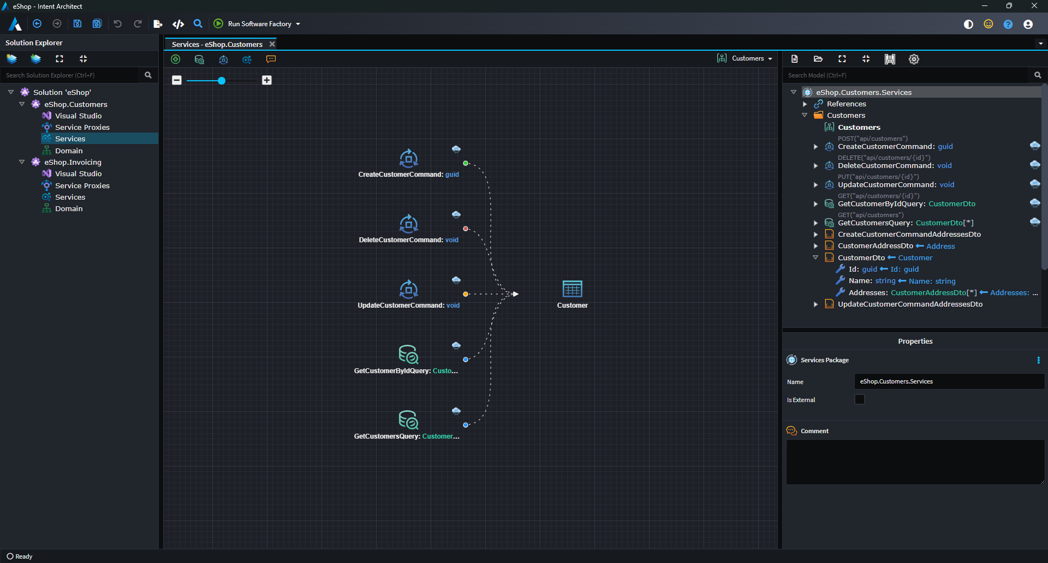
Task: Collapse the Customers folder node
Action: (x=805, y=115)
